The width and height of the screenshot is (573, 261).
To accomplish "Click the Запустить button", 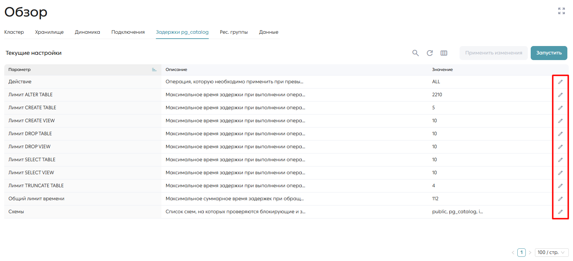I will pyautogui.click(x=549, y=53).
